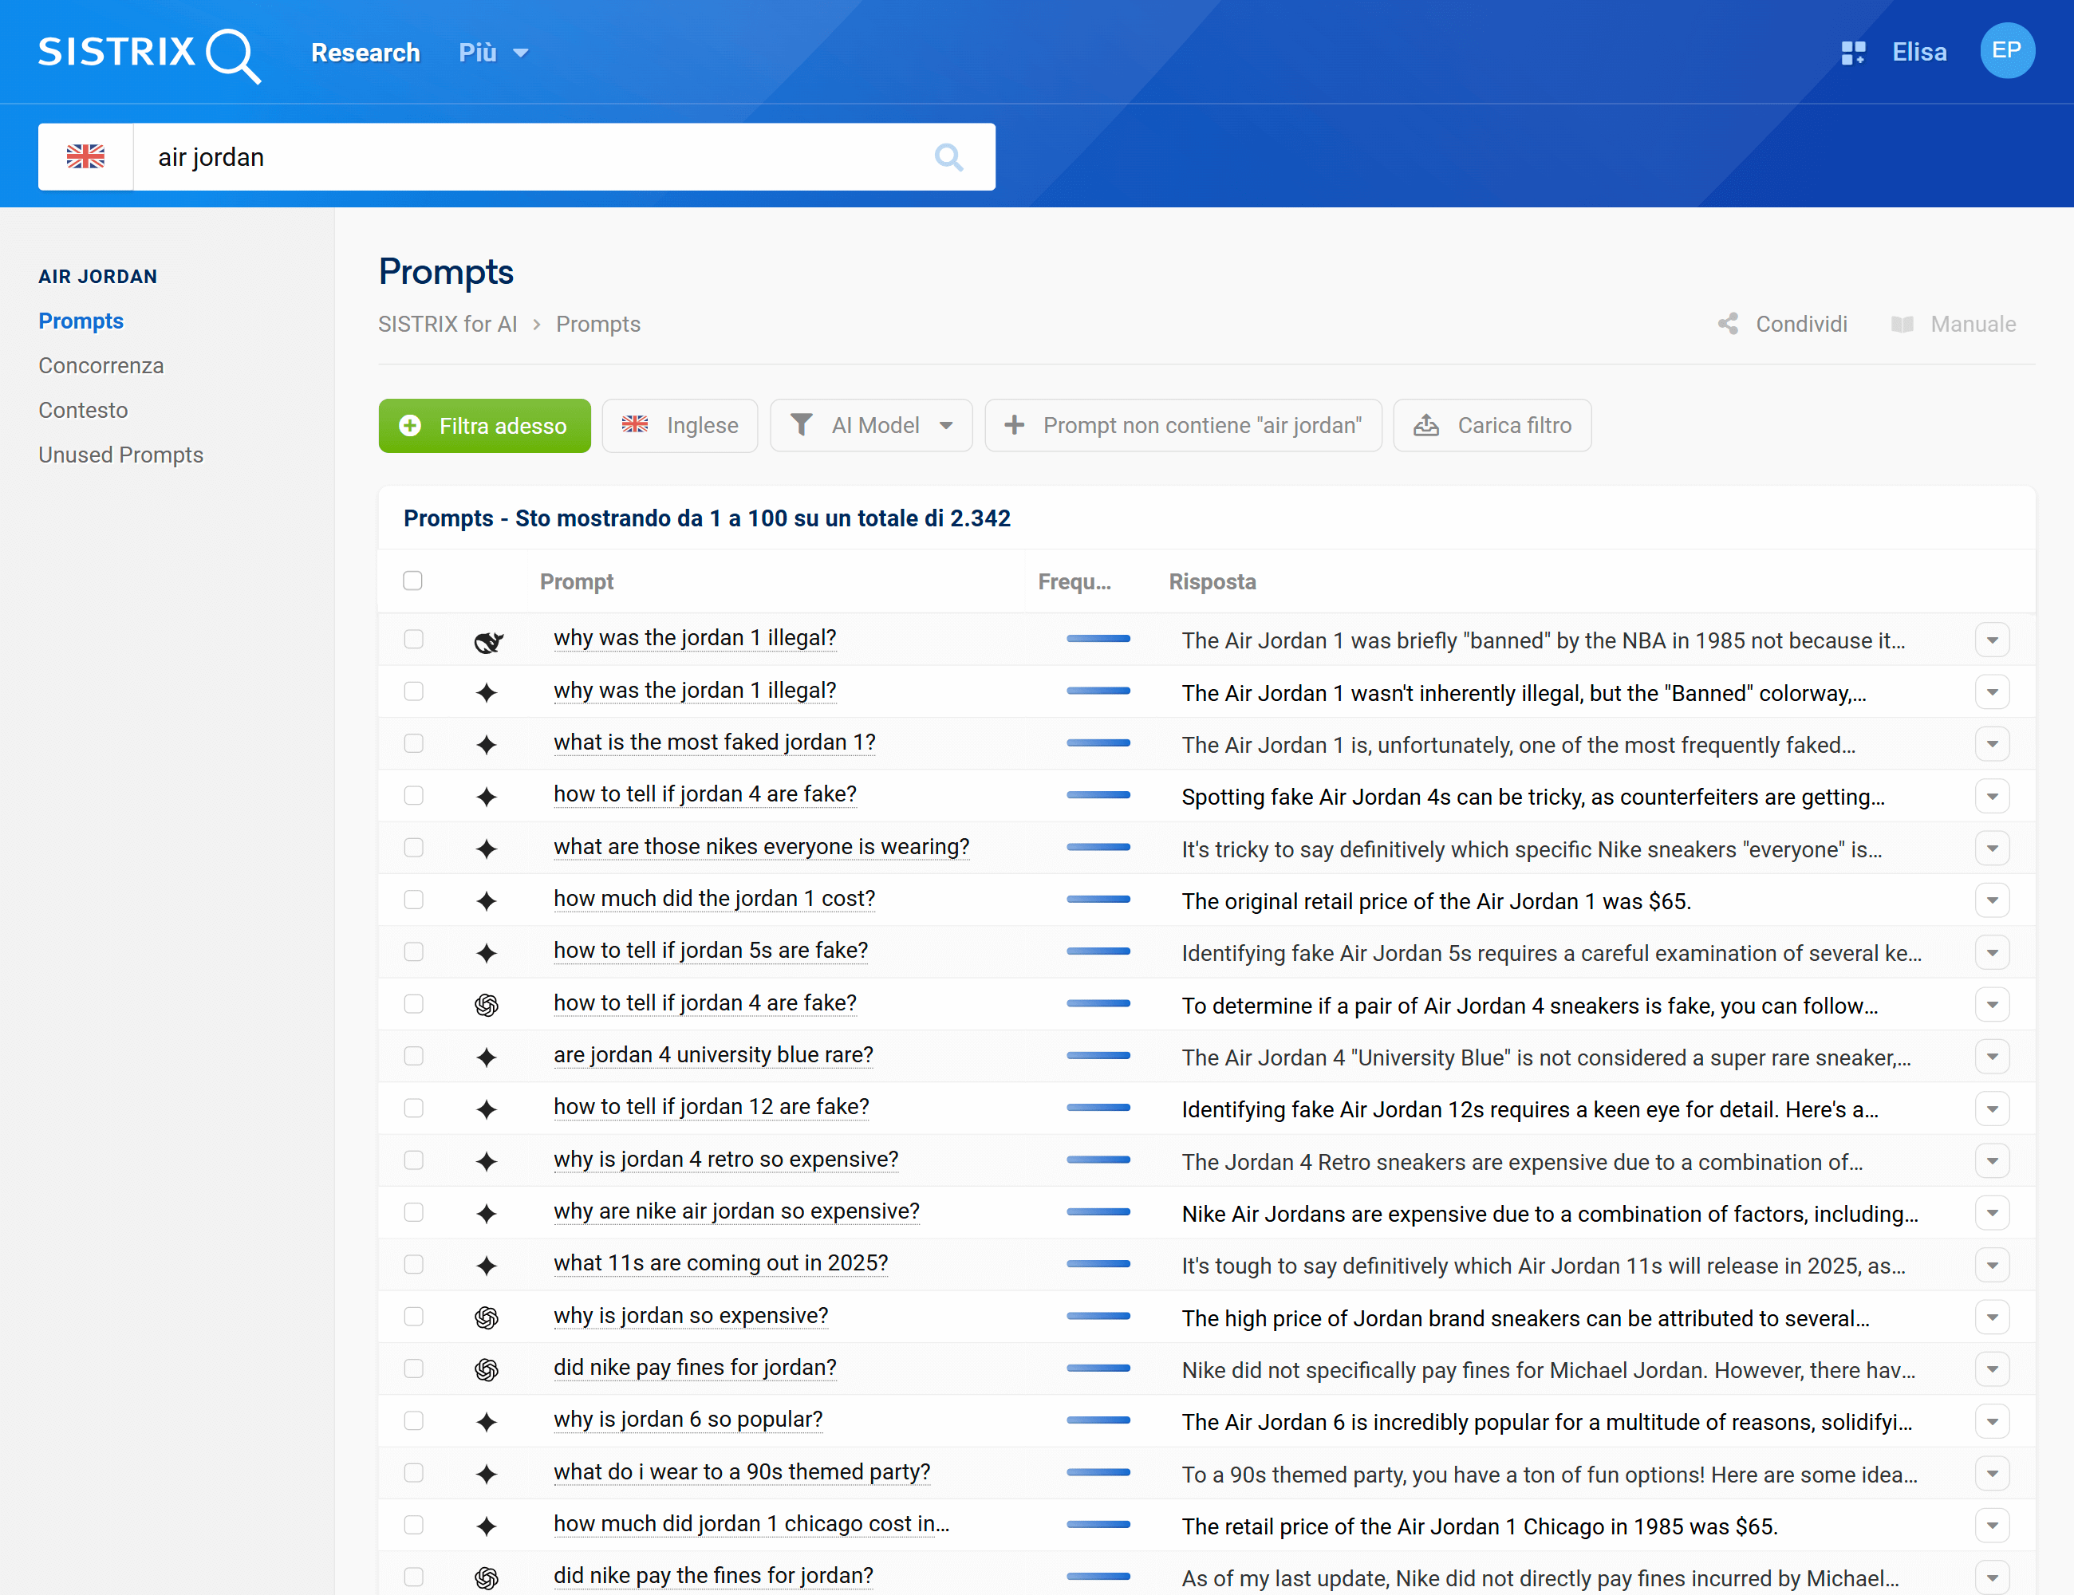Click the search magnifier icon in search bar
2074x1595 pixels.
pyautogui.click(x=948, y=156)
